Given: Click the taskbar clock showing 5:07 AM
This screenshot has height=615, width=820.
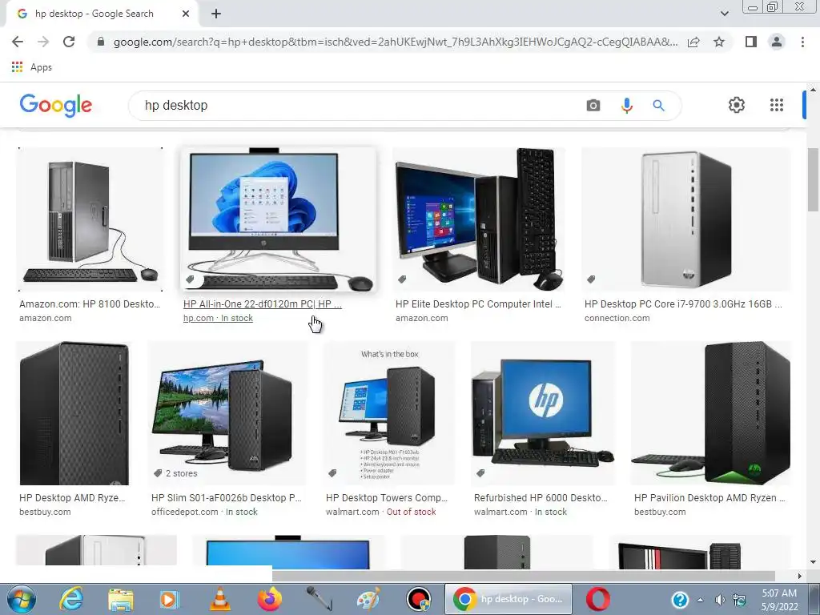Looking at the screenshot, I should tap(779, 600).
